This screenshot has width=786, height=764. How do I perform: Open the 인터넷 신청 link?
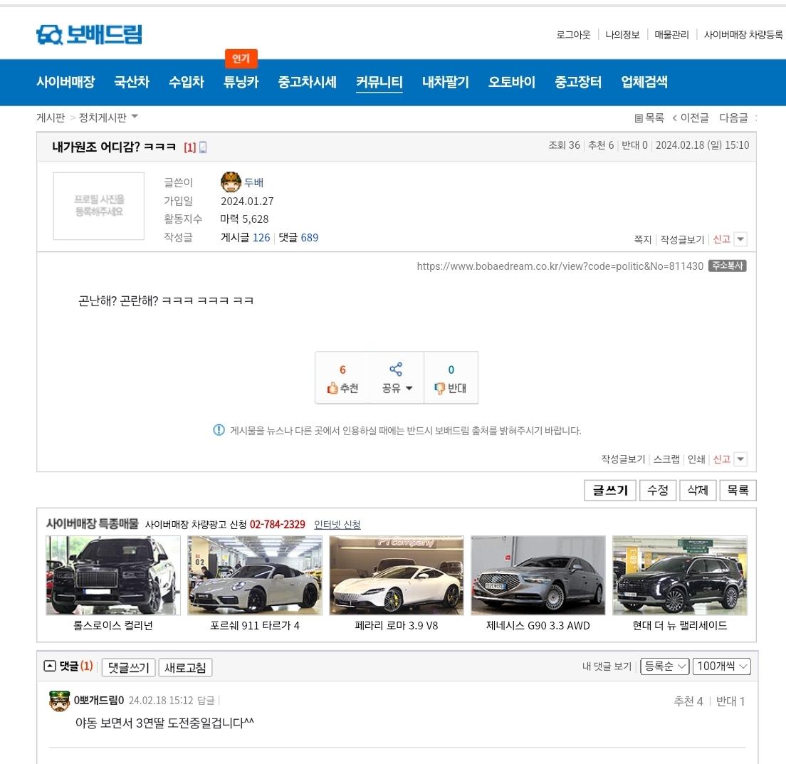coord(337,525)
